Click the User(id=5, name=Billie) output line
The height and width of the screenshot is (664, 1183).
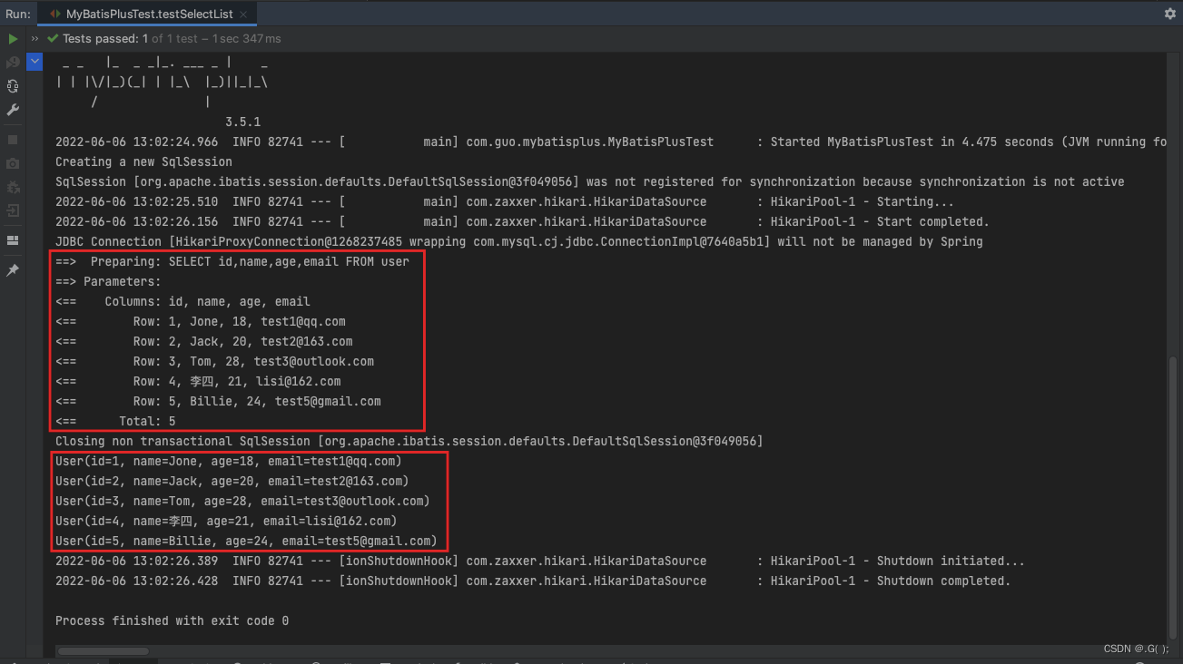[x=246, y=541]
